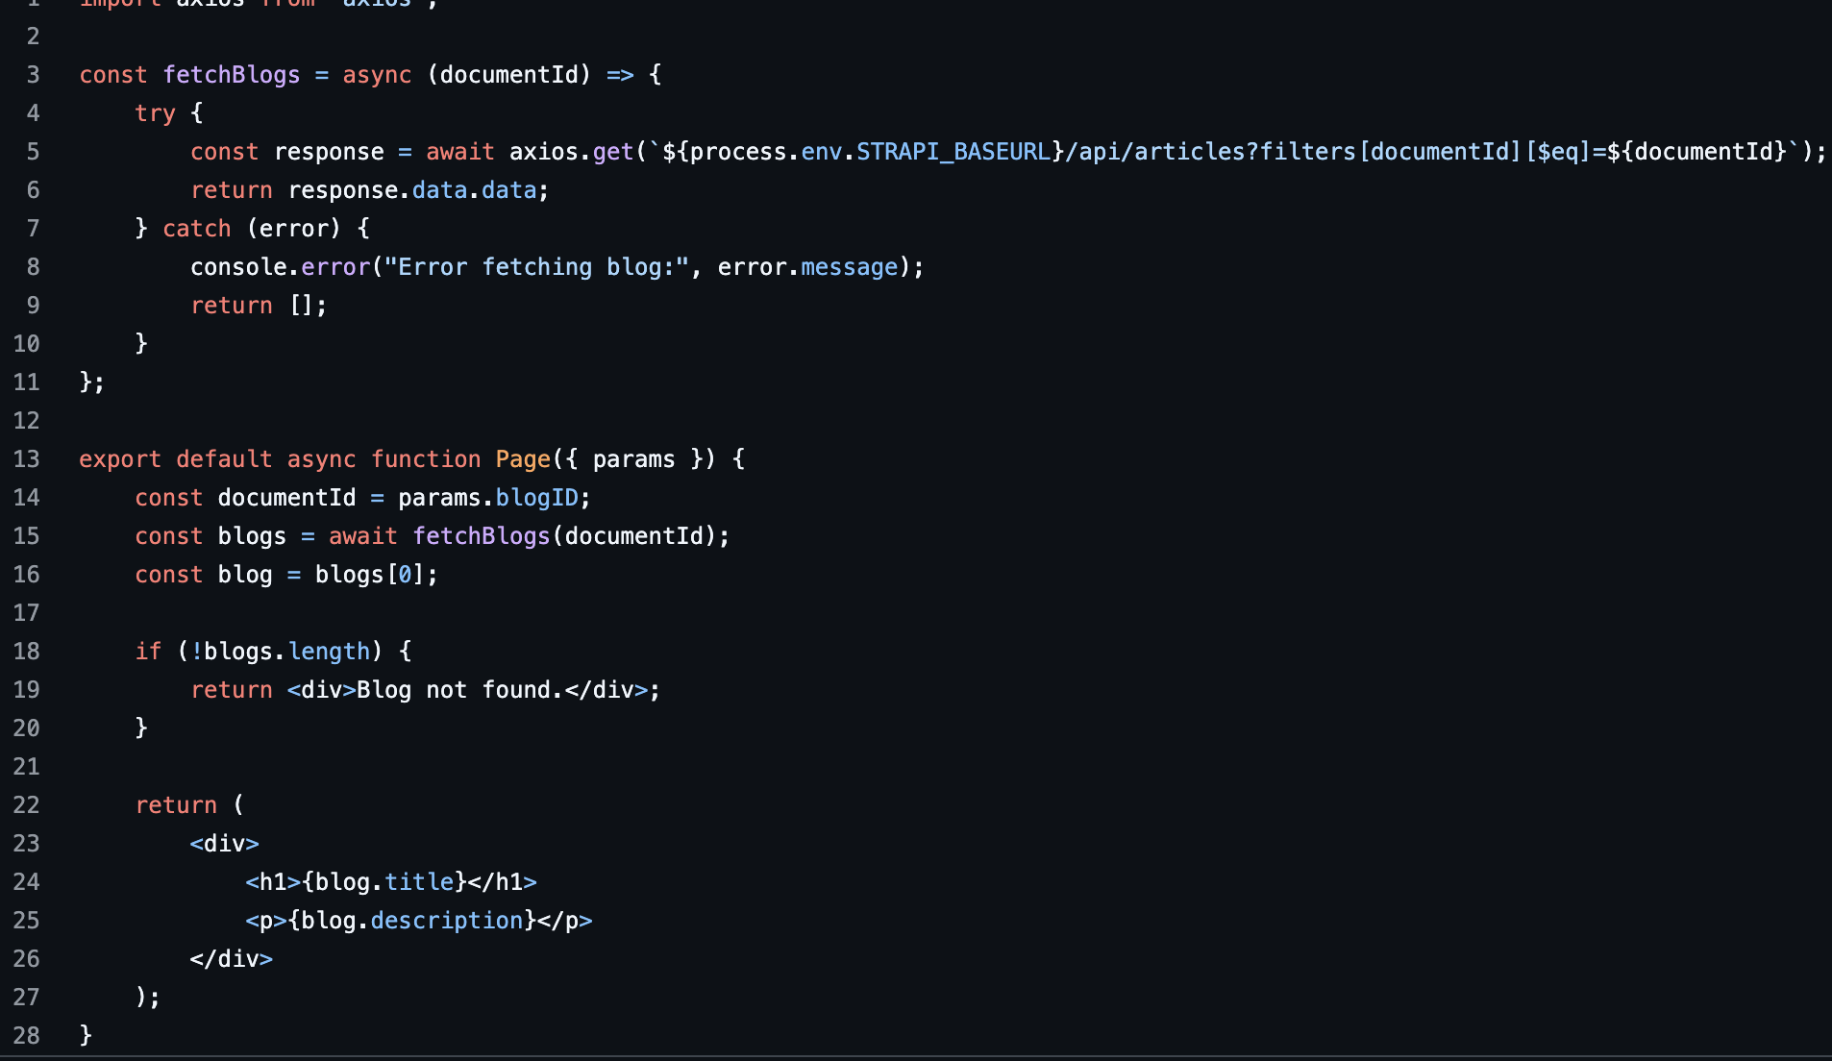Click the closing div tag on line 26
Viewport: 1832px width, 1061px height.
(231, 959)
